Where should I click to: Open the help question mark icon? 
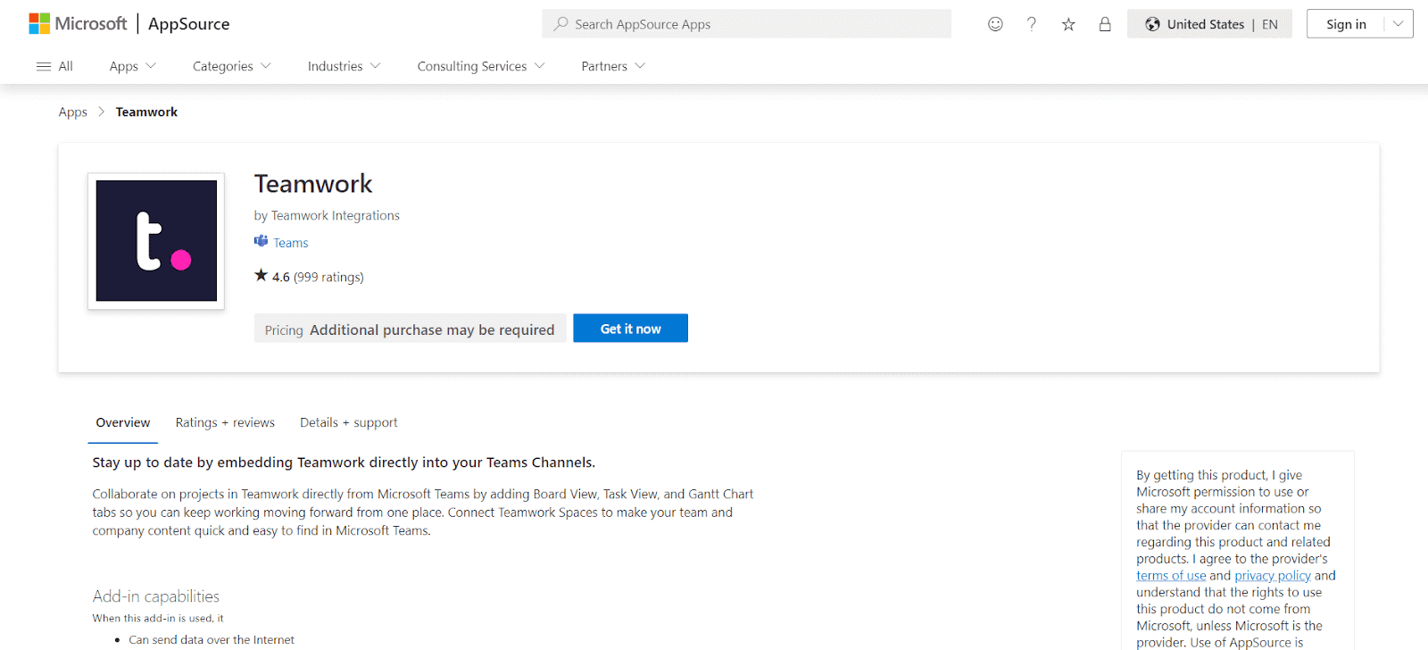(x=1032, y=24)
